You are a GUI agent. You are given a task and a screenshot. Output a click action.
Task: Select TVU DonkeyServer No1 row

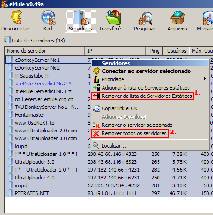[x=48, y=107]
